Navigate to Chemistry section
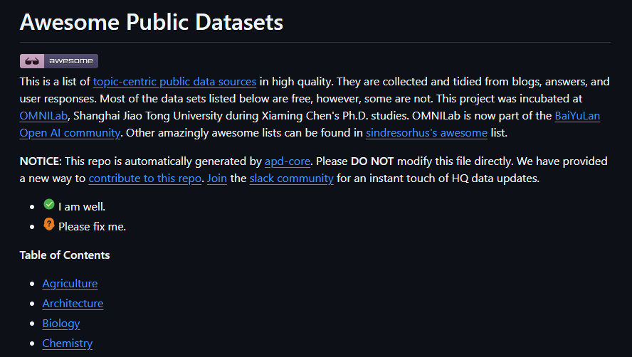Screen dimensions: 632x357 [x=68, y=343]
